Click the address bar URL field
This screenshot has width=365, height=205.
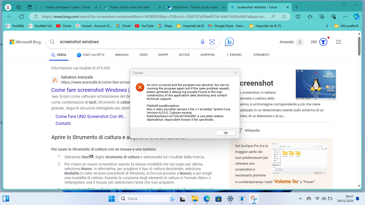pyautogui.click(x=154, y=17)
